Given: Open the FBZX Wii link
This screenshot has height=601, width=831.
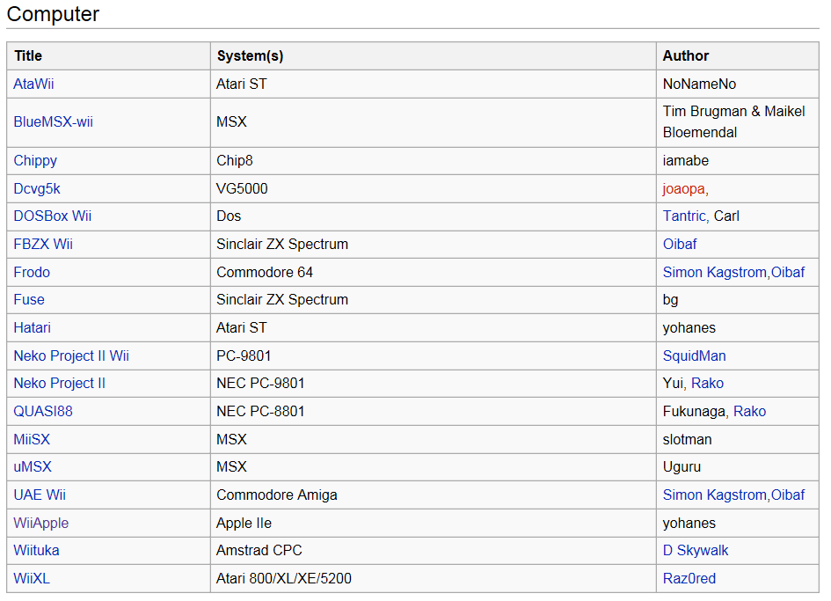Looking at the screenshot, I should point(43,245).
